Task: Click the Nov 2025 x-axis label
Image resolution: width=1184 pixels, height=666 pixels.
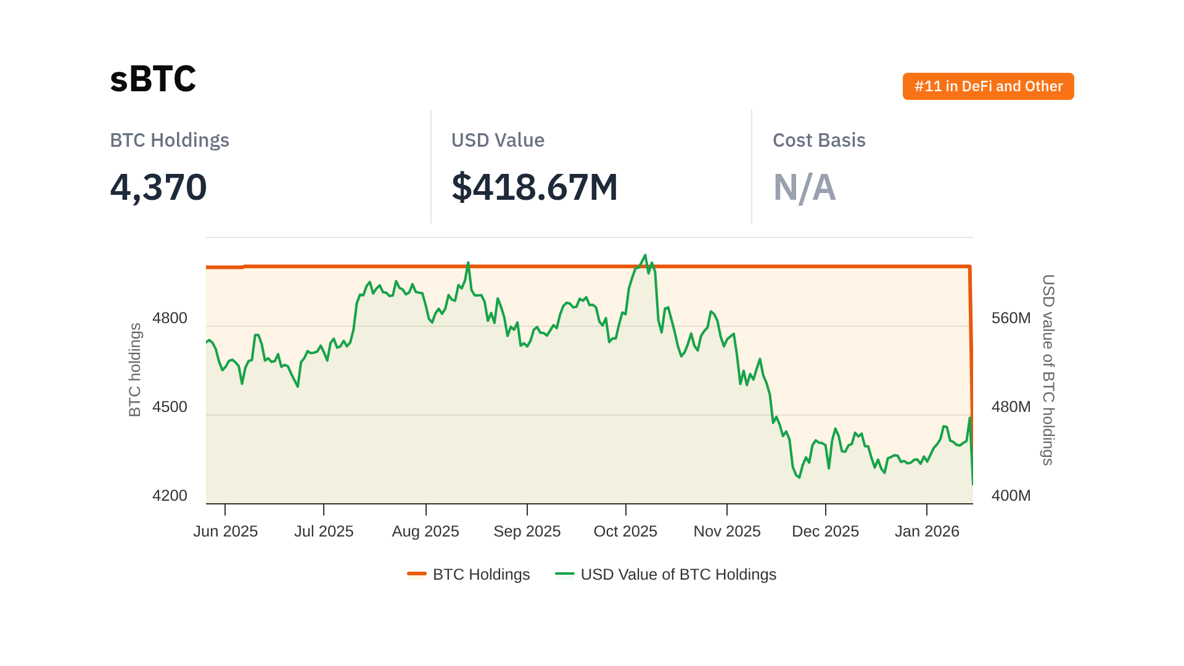Action: (x=727, y=531)
